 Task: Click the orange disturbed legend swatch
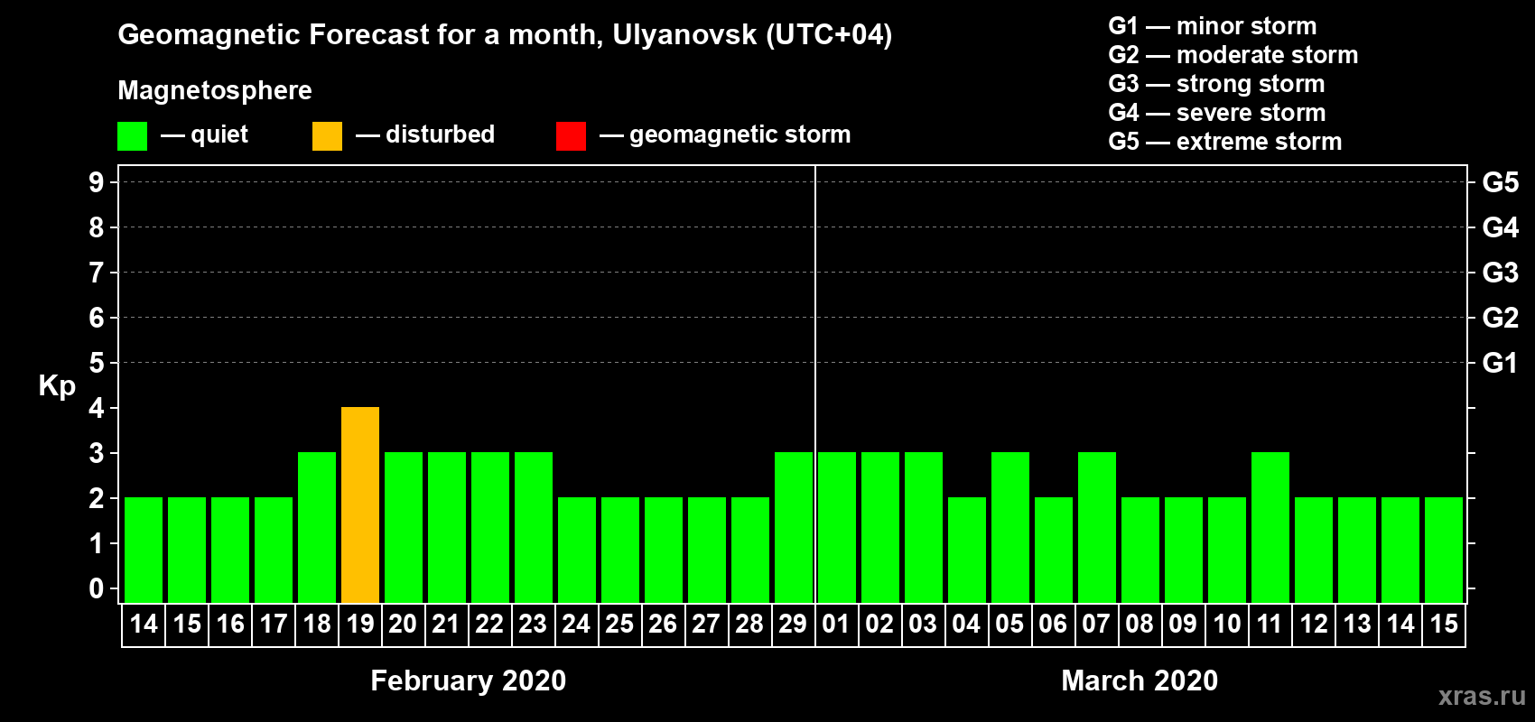[327, 136]
